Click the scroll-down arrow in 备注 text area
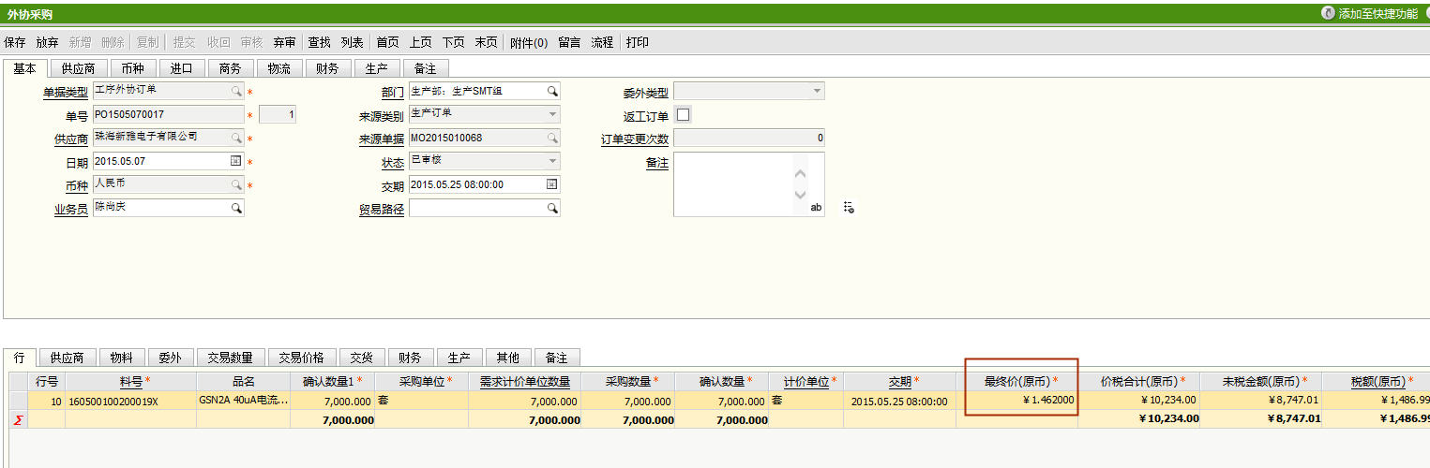The width and height of the screenshot is (1430, 468). click(799, 194)
